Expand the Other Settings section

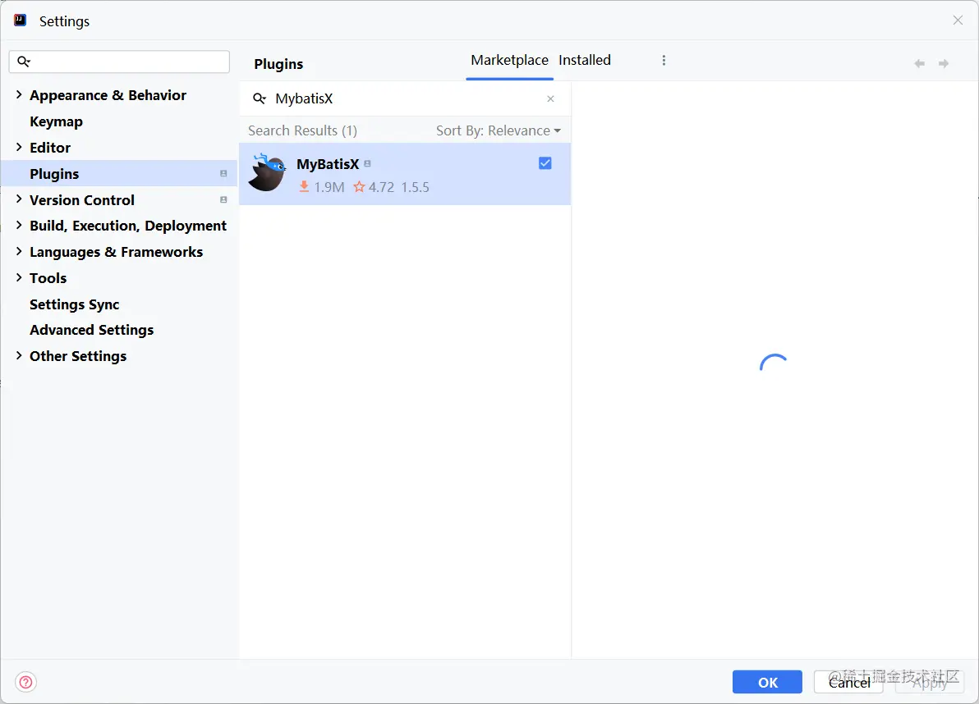(19, 355)
